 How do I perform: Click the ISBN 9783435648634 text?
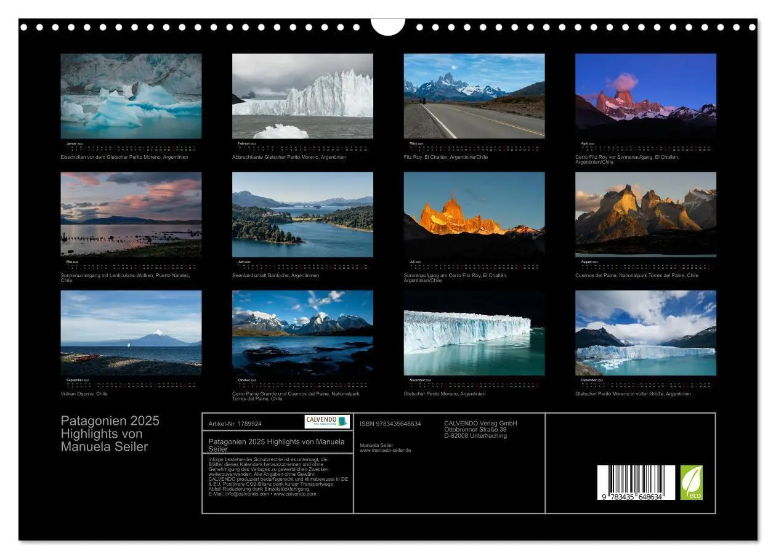tap(390, 424)
